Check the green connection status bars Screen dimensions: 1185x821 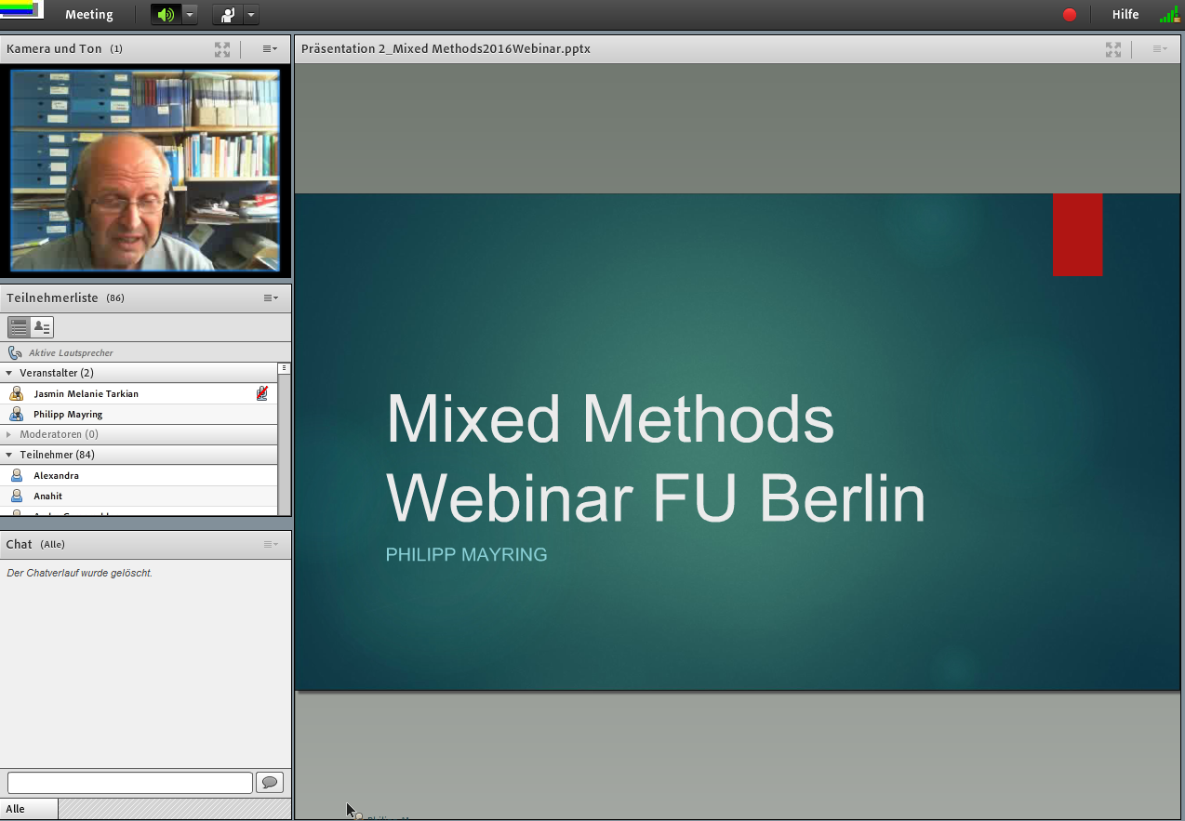(x=1169, y=14)
